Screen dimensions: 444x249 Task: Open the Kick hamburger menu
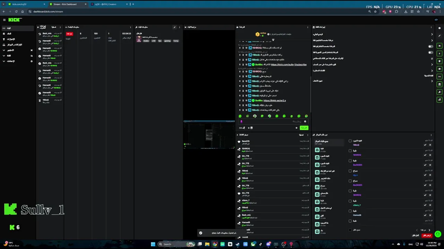[x=4, y=20]
